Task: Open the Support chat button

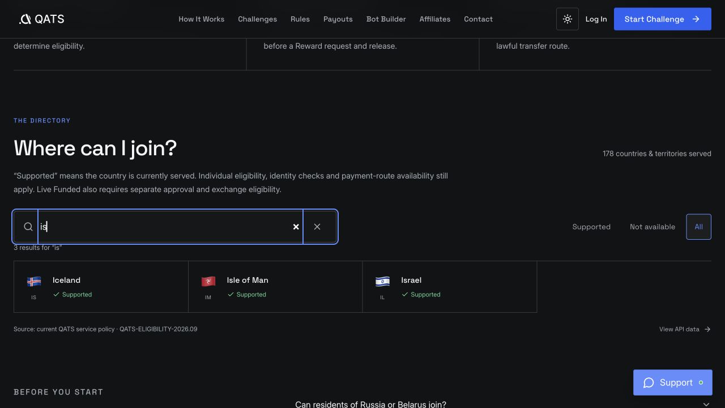Action: (673, 382)
